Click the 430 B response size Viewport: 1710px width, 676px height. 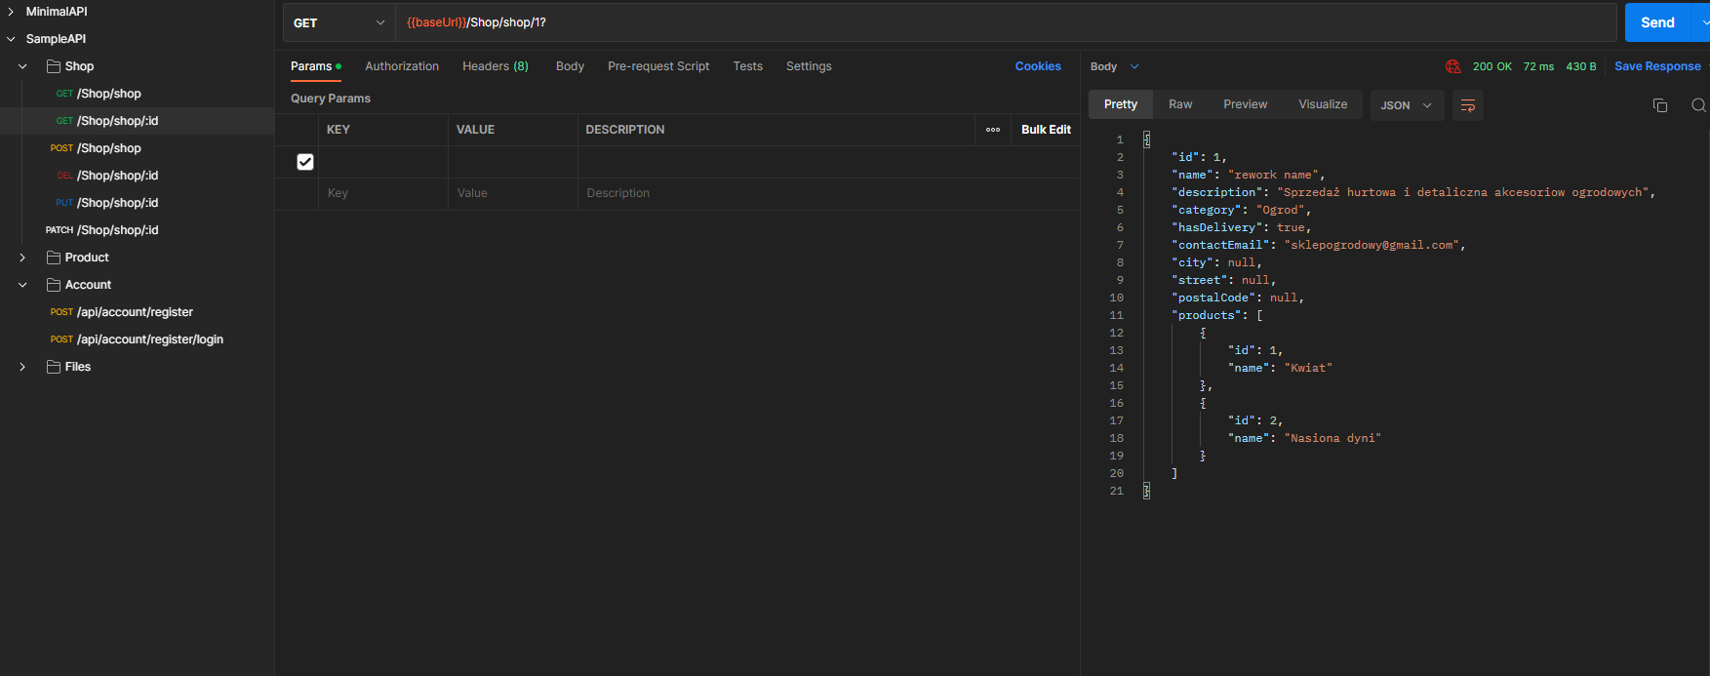[1581, 66]
